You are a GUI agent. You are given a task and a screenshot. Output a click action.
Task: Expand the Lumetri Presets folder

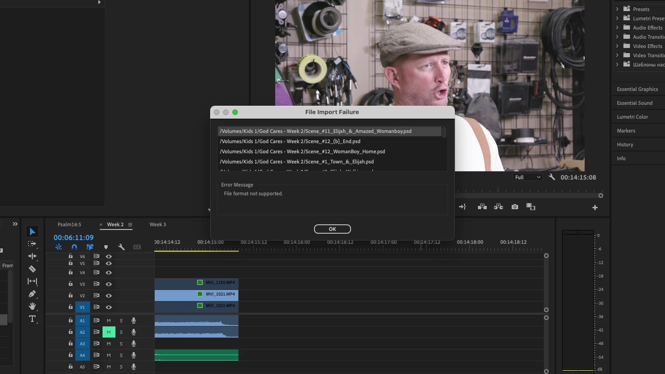617,18
